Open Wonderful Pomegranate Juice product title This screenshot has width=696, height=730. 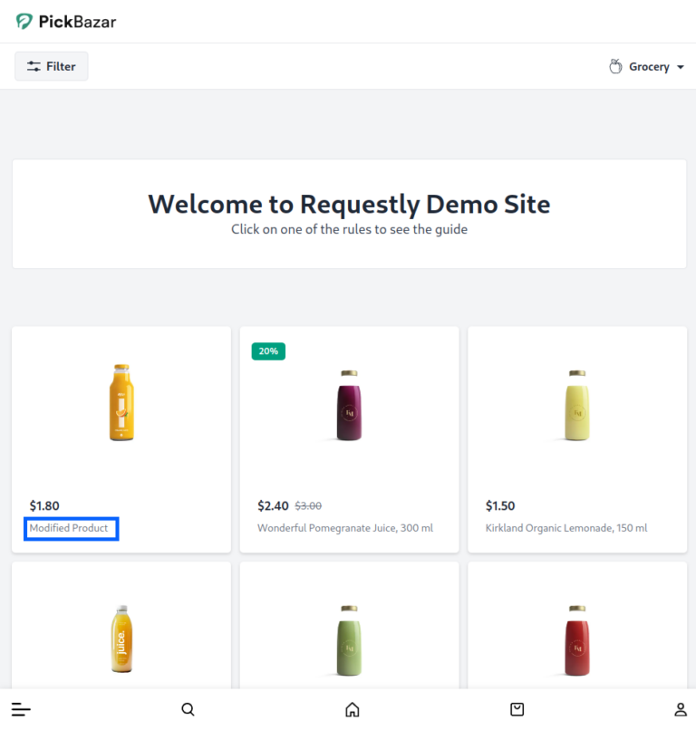point(345,528)
